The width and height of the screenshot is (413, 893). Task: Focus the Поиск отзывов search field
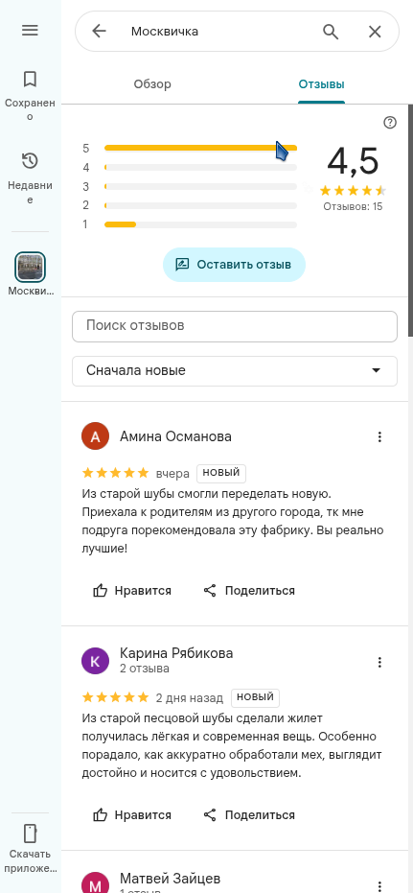click(x=235, y=326)
